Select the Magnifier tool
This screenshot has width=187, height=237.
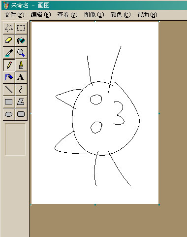pyautogui.click(x=21, y=53)
